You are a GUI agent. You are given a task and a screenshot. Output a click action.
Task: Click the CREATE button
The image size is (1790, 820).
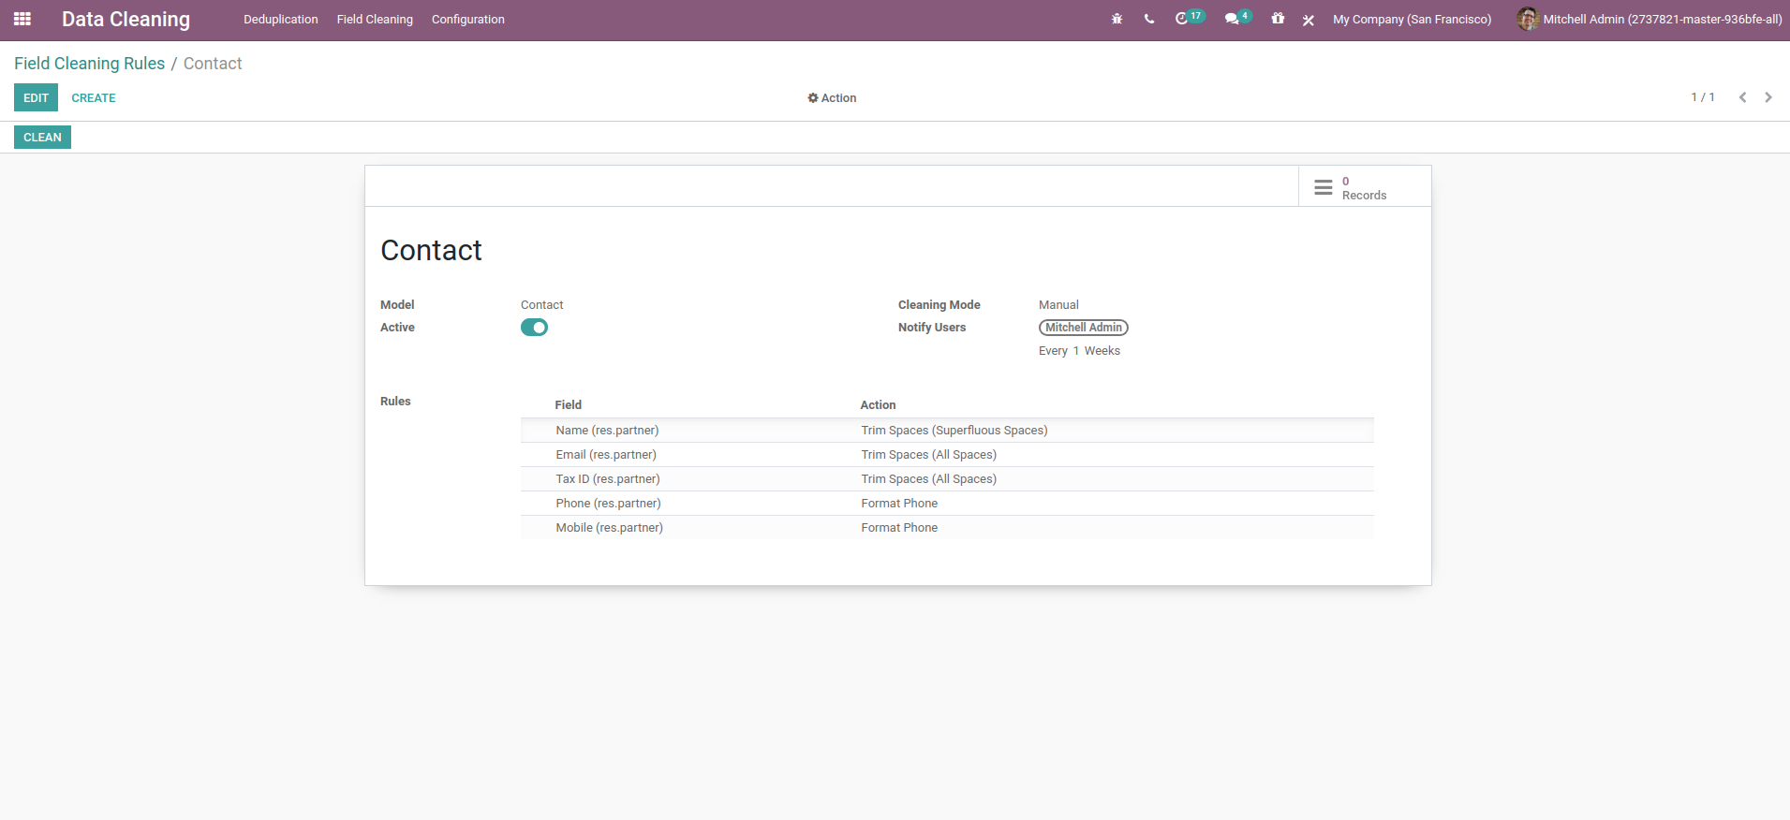click(94, 97)
